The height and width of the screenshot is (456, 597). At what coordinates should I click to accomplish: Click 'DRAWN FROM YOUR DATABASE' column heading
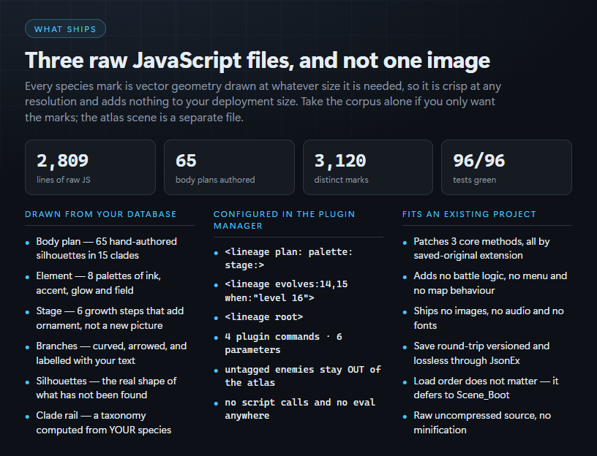[100, 214]
